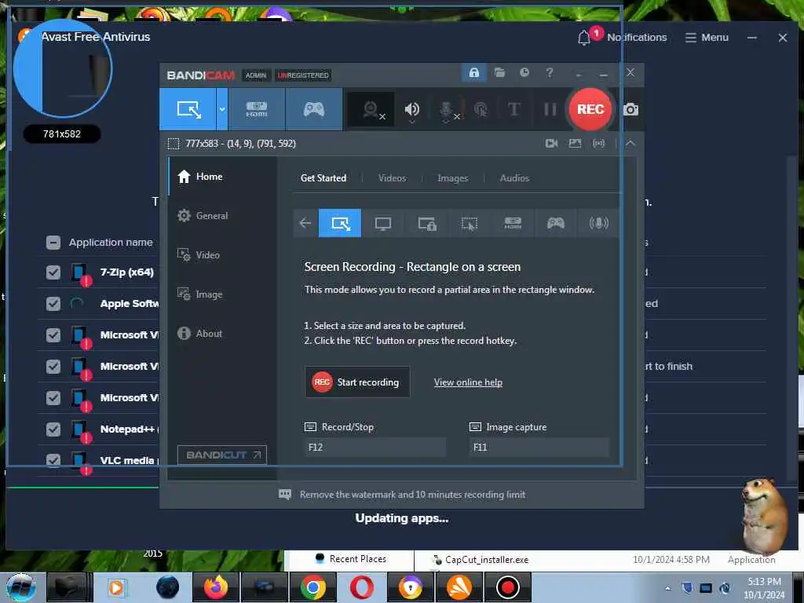Toggle the text overlay T icon
Screen dimensions: 804x603
tap(513, 109)
